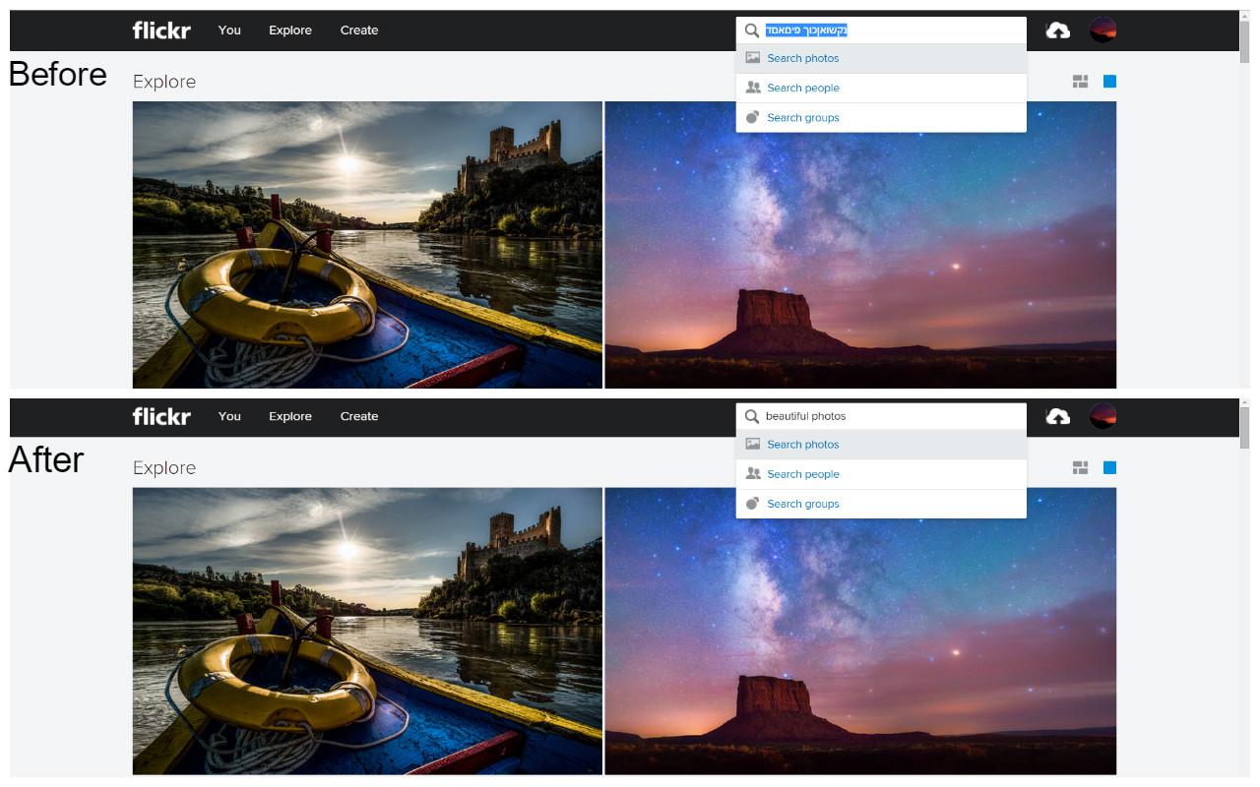Click the cloud upload icon in After section

point(1057,416)
